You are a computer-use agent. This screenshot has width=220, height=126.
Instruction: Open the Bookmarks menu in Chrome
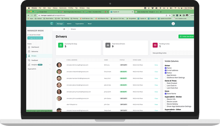63,8
